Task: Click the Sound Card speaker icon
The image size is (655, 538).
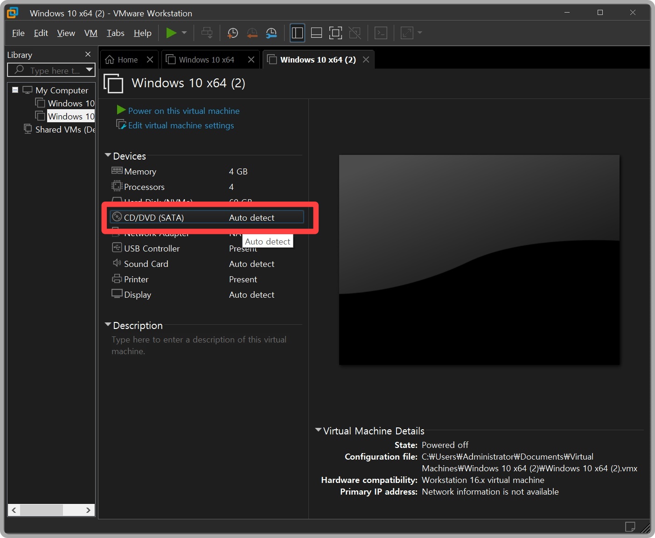Action: pos(117,263)
